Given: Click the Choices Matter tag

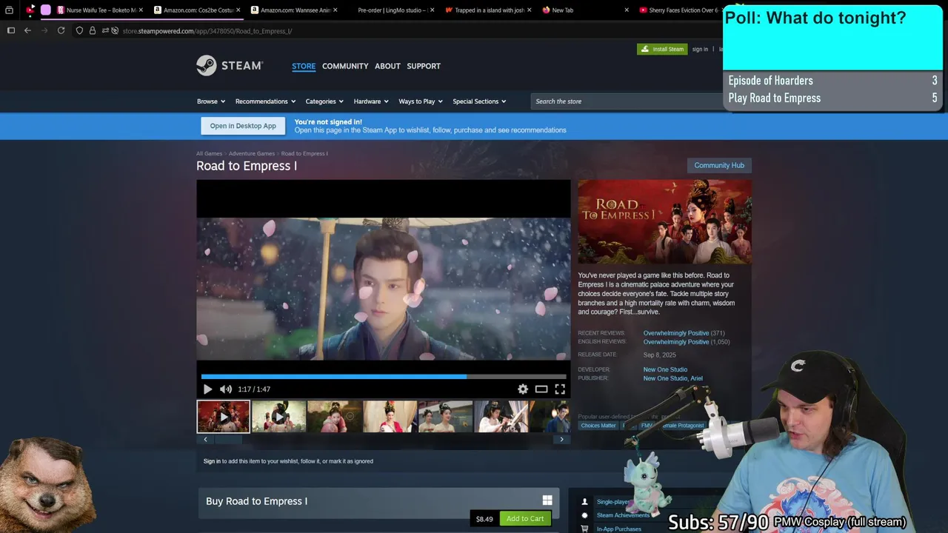Looking at the screenshot, I should pyautogui.click(x=598, y=426).
